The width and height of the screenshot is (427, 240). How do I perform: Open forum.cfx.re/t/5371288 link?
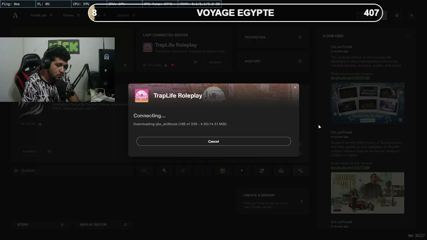tap(350, 167)
